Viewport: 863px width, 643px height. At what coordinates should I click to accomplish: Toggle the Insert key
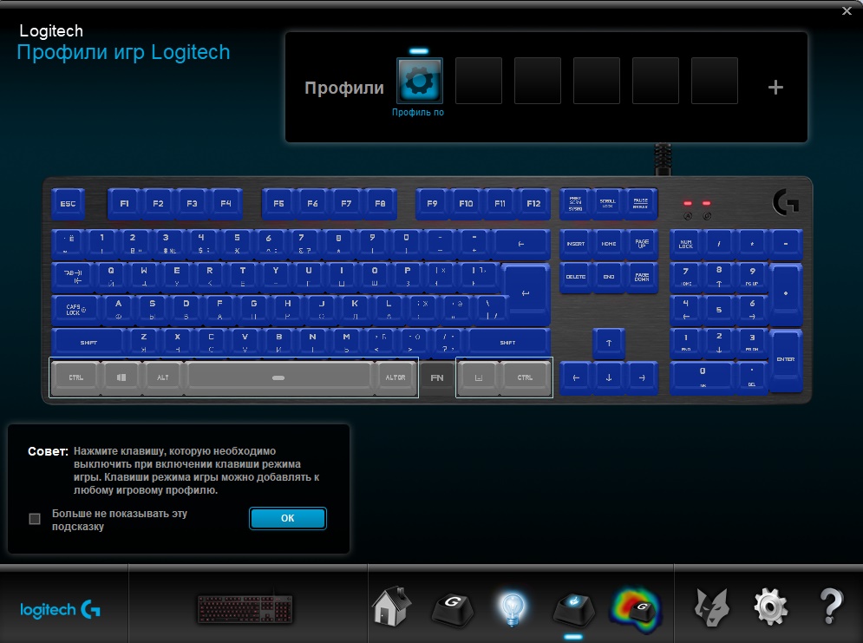click(576, 244)
